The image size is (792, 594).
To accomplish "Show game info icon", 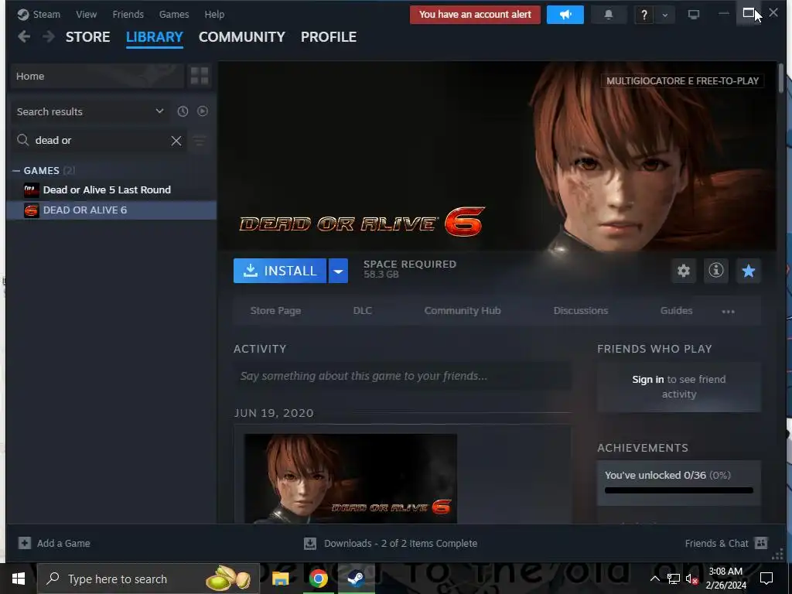I will point(715,271).
